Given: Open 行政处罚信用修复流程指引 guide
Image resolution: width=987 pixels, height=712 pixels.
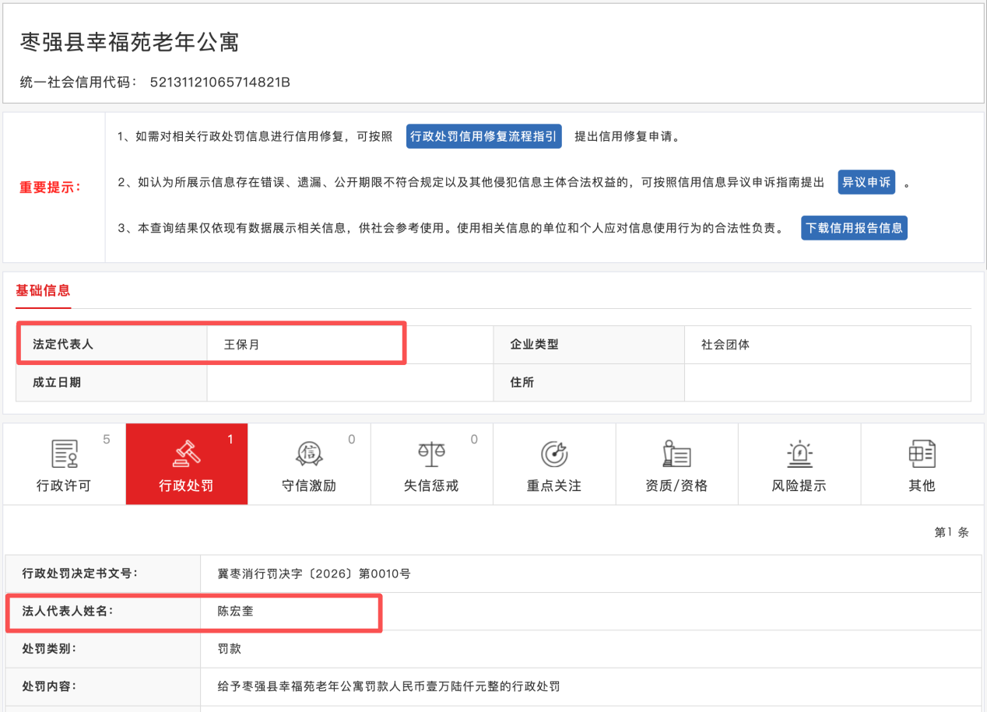Looking at the screenshot, I should [x=483, y=136].
